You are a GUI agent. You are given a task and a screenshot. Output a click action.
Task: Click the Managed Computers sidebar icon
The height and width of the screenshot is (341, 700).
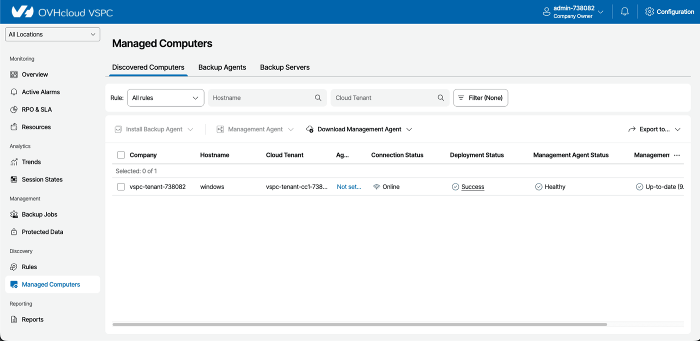[14, 284]
